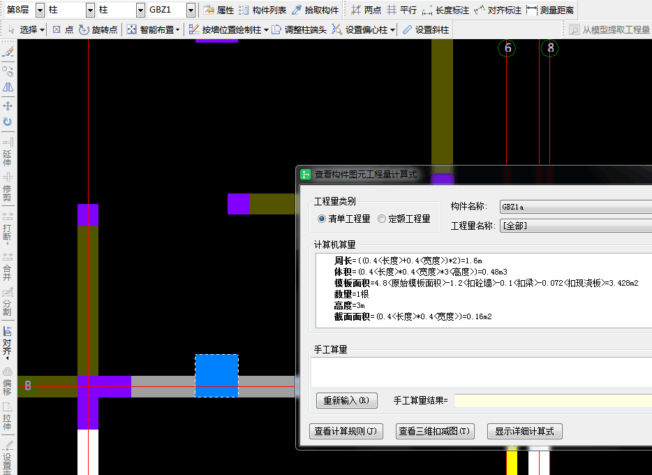Activate the 对齐标注 aligned dimension tool
The image size is (652, 475).
[498, 10]
